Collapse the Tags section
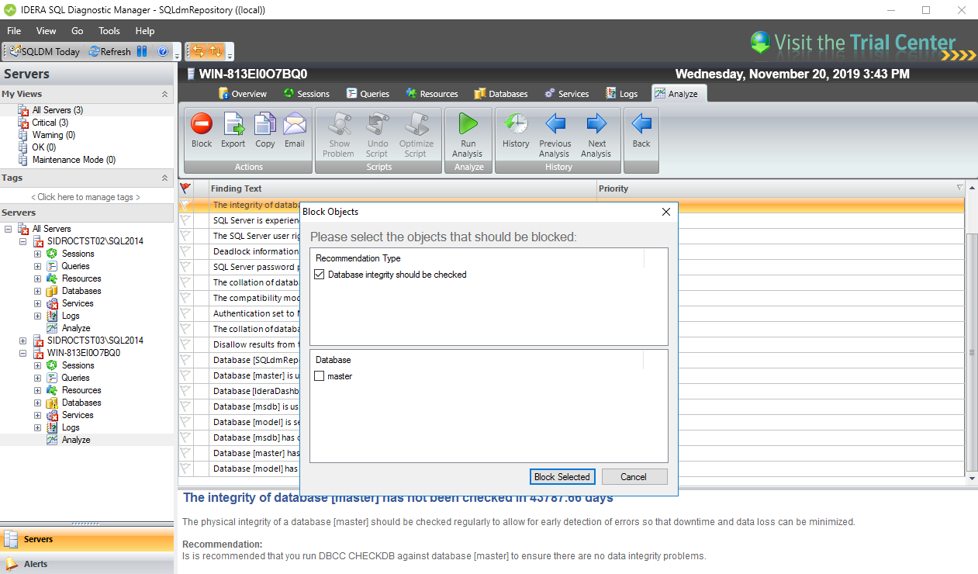Screen dimensions: 978x574 click(x=164, y=178)
